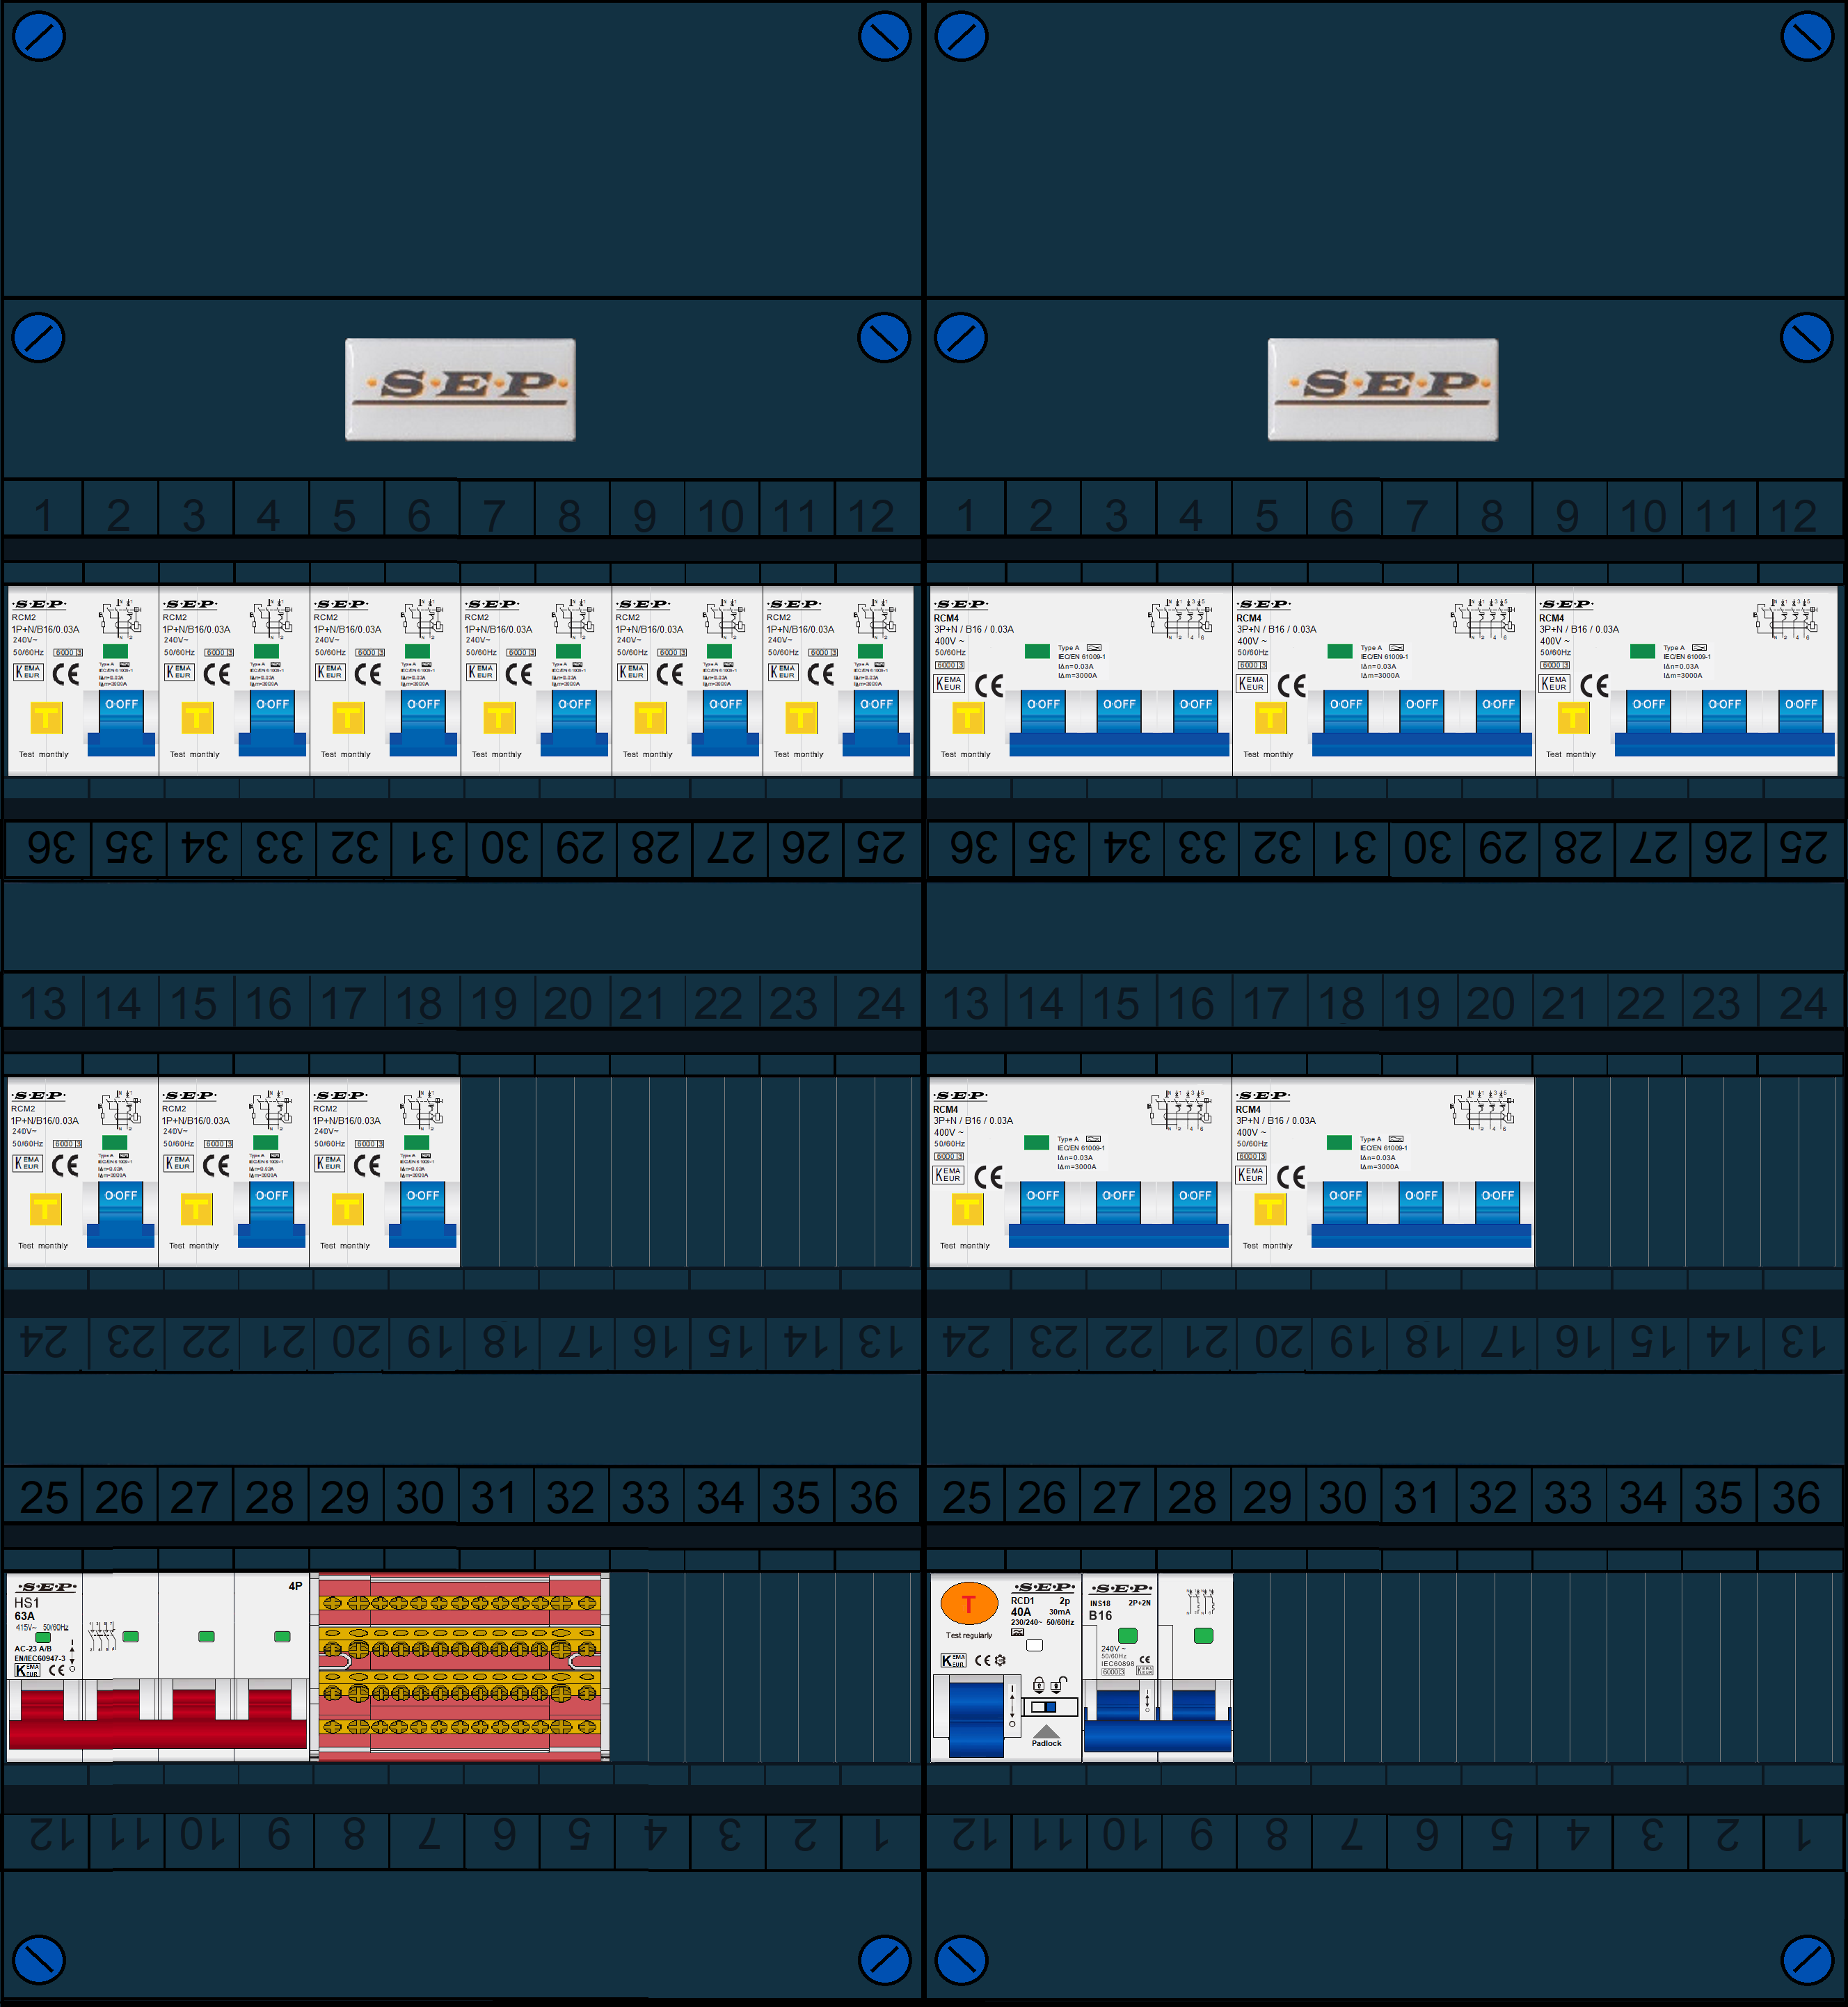The height and width of the screenshot is (2007, 1848).
Task: Toggle the O-OFF lever of left panel RCM2 at modules 9-10
Action: point(725,722)
